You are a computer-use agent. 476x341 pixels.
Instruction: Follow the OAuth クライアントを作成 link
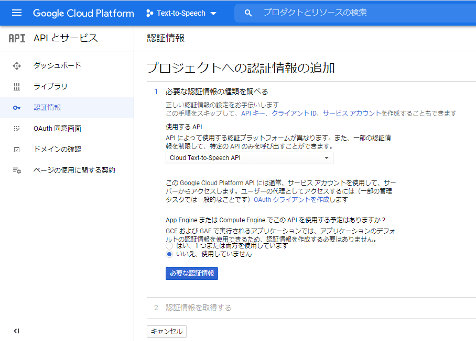click(291, 200)
